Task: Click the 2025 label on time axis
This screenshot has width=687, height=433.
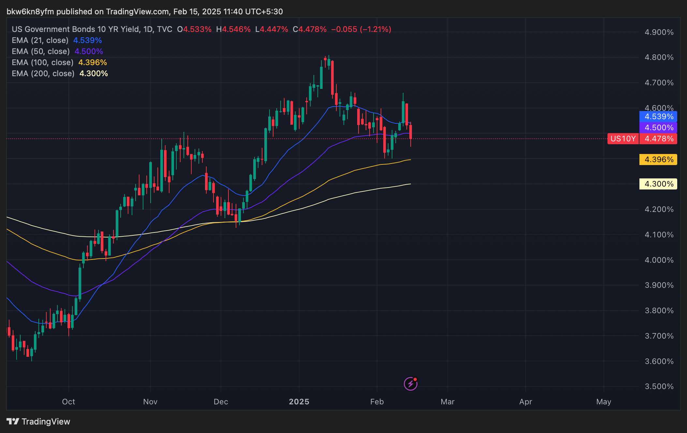Action: [299, 402]
